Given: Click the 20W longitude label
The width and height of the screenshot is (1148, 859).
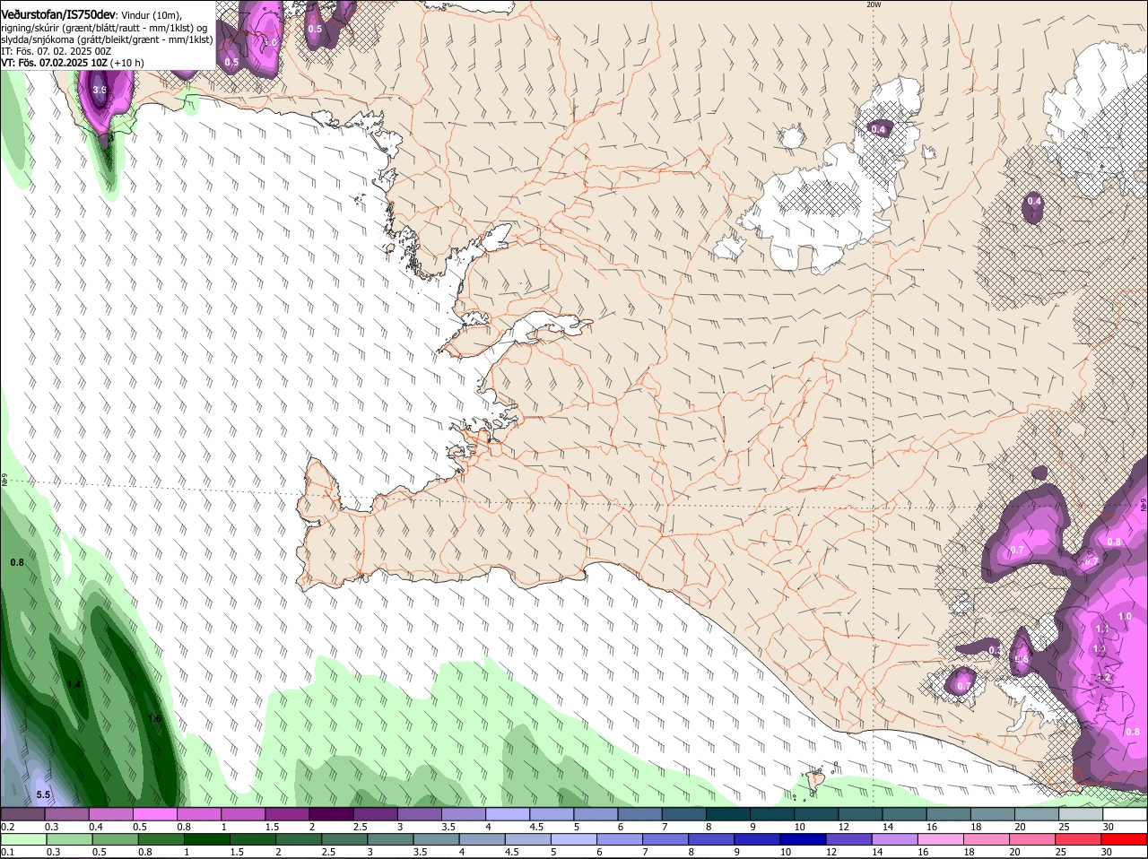Looking at the screenshot, I should tap(874, 4).
